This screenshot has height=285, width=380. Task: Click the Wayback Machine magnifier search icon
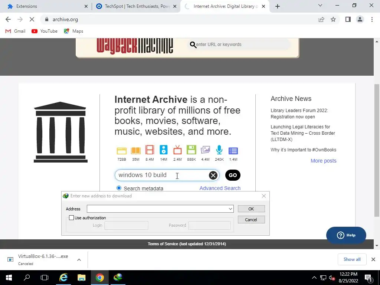click(193, 45)
